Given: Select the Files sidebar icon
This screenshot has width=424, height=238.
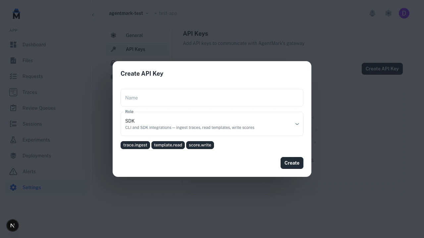Looking at the screenshot, I should (13, 60).
